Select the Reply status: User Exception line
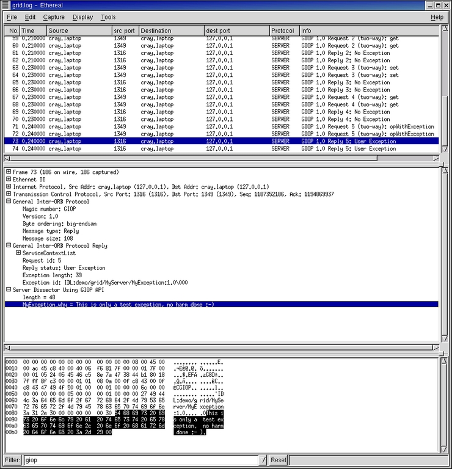The width and height of the screenshot is (452, 469). pos(64,268)
